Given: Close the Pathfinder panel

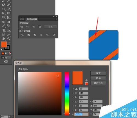Looking at the screenshot, I should (56, 17).
